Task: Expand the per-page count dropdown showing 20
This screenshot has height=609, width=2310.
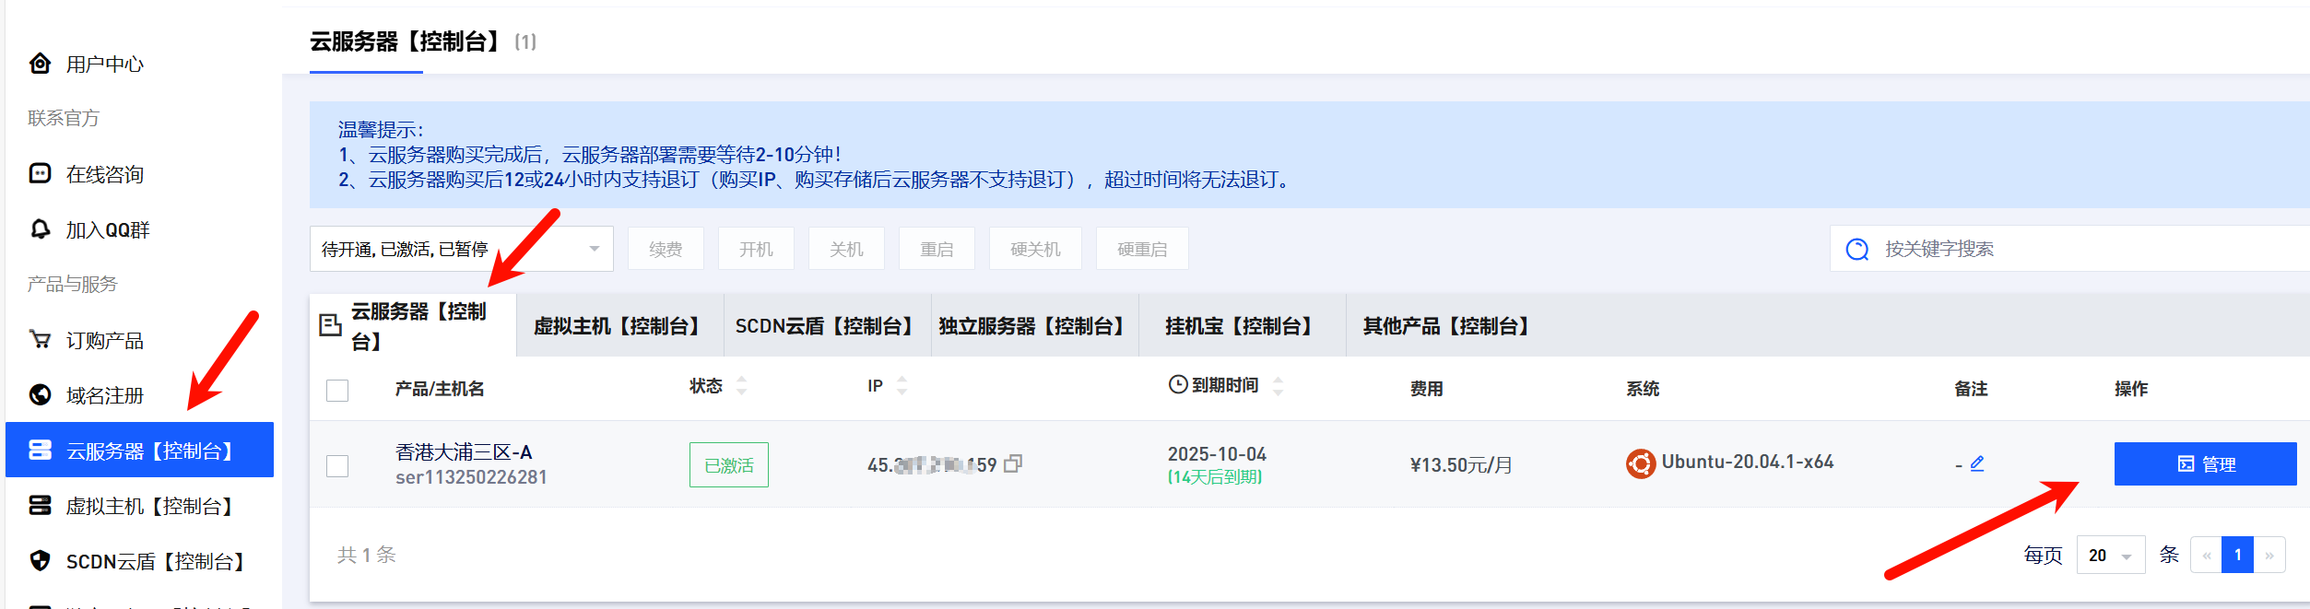Action: click(x=2110, y=556)
